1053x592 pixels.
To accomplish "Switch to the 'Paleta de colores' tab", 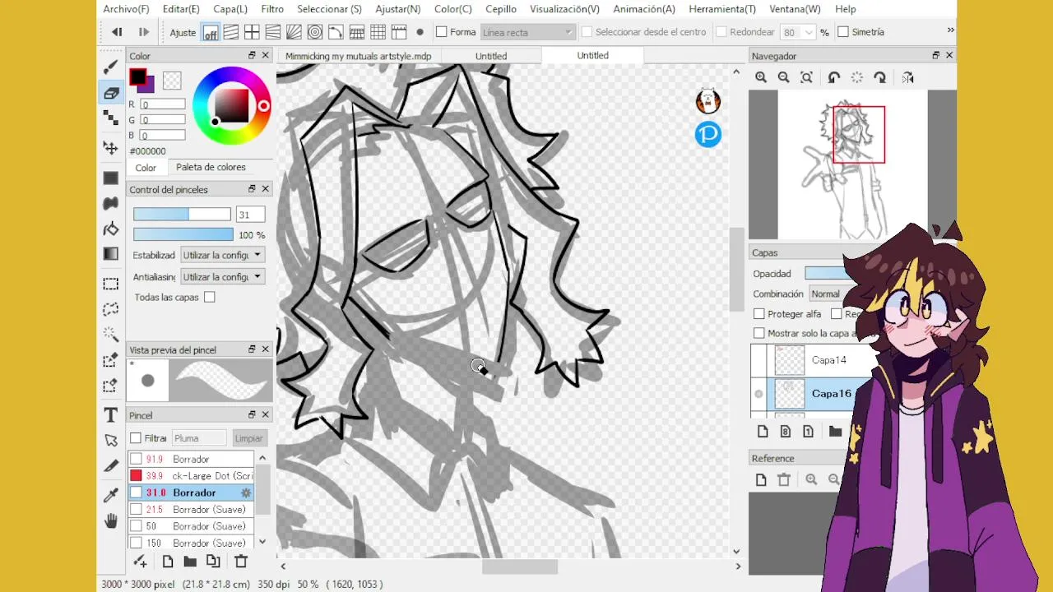I will tap(211, 167).
